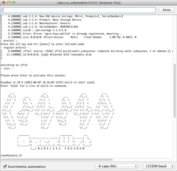This screenshot has height=171, width=177.
Task: Open the A capo (NL) line ending dropdown
Action: coord(117,166)
